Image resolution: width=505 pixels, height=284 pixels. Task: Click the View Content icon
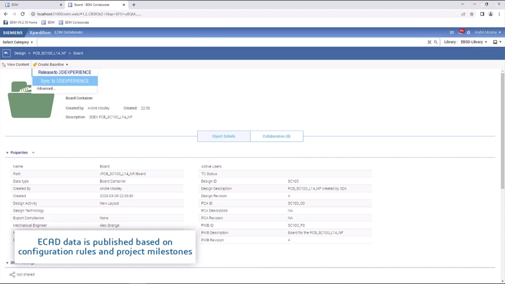point(4,65)
